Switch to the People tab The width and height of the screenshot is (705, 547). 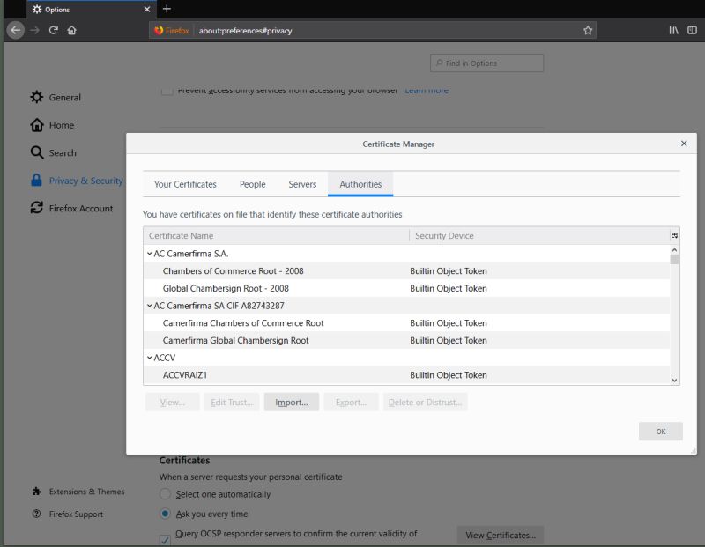pos(252,184)
